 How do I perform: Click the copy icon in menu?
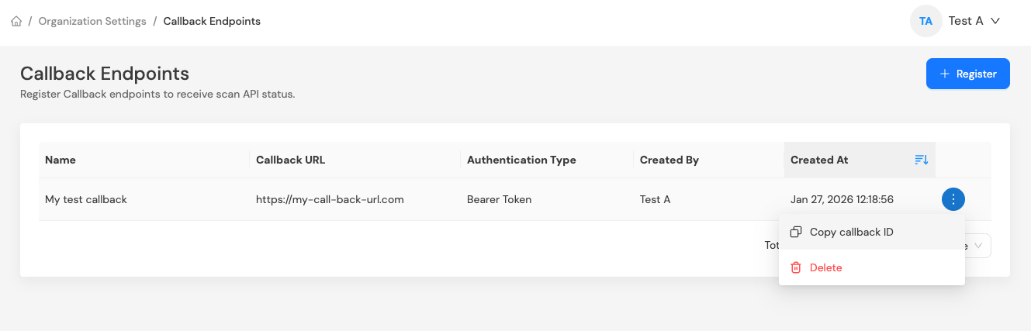click(795, 232)
